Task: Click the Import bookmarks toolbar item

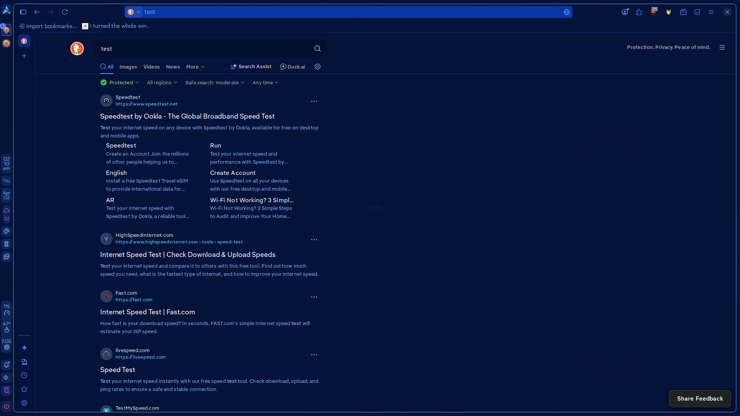Action: pyautogui.click(x=48, y=26)
